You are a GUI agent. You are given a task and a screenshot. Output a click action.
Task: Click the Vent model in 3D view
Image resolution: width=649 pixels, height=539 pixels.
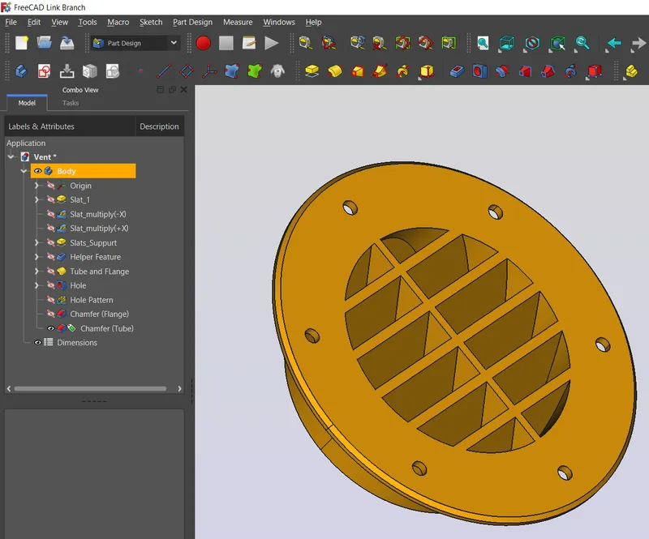click(x=453, y=343)
